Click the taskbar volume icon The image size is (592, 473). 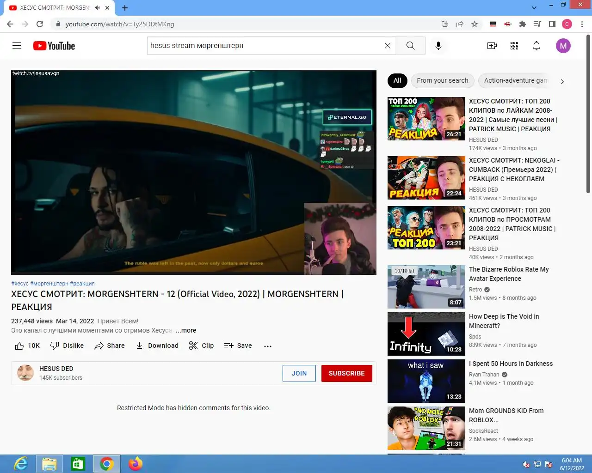pos(526,464)
